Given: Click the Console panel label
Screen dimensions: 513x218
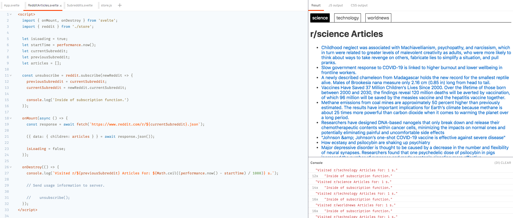Looking at the screenshot, I should pos(316,163).
